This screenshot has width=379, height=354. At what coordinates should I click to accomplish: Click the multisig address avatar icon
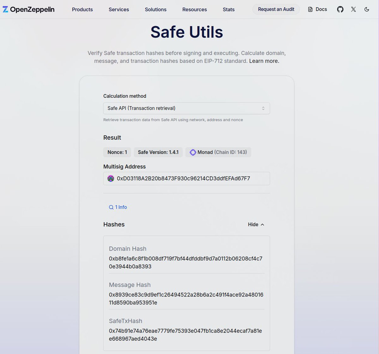[111, 179]
